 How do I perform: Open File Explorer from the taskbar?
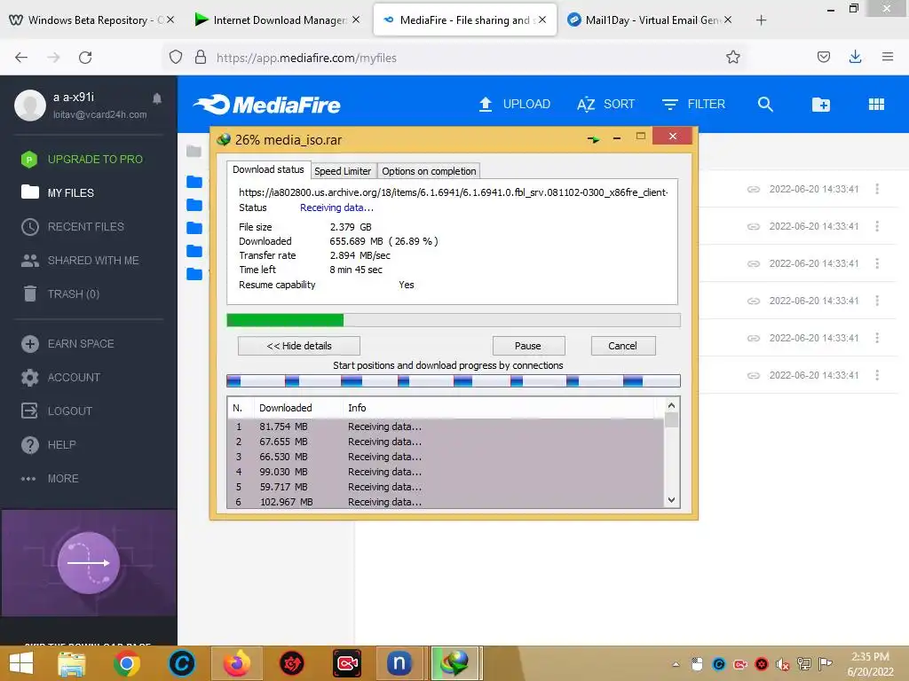point(71,663)
